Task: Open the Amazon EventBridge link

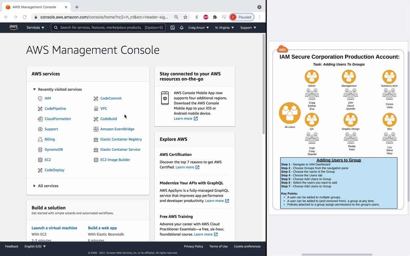Action: pyautogui.click(x=117, y=129)
